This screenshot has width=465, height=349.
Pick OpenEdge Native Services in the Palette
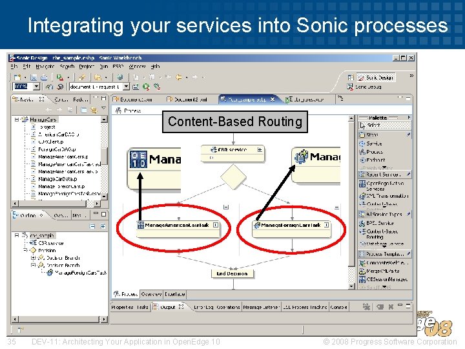tap(382, 185)
